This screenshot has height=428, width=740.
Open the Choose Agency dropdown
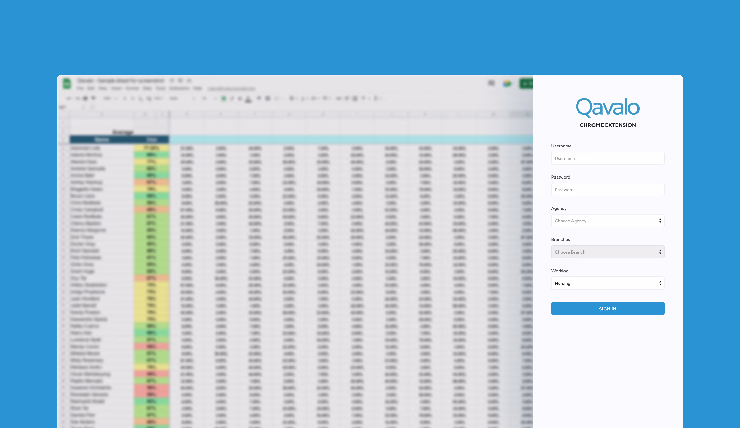pyautogui.click(x=608, y=221)
